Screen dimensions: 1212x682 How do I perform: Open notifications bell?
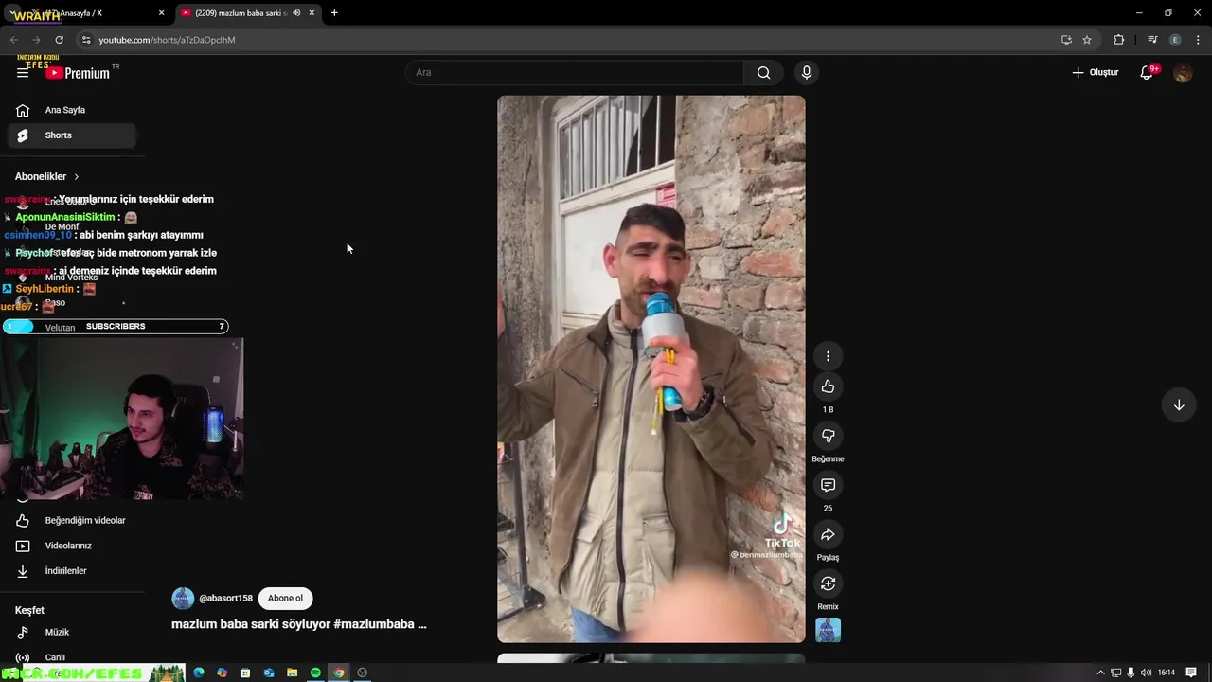[x=1148, y=73]
